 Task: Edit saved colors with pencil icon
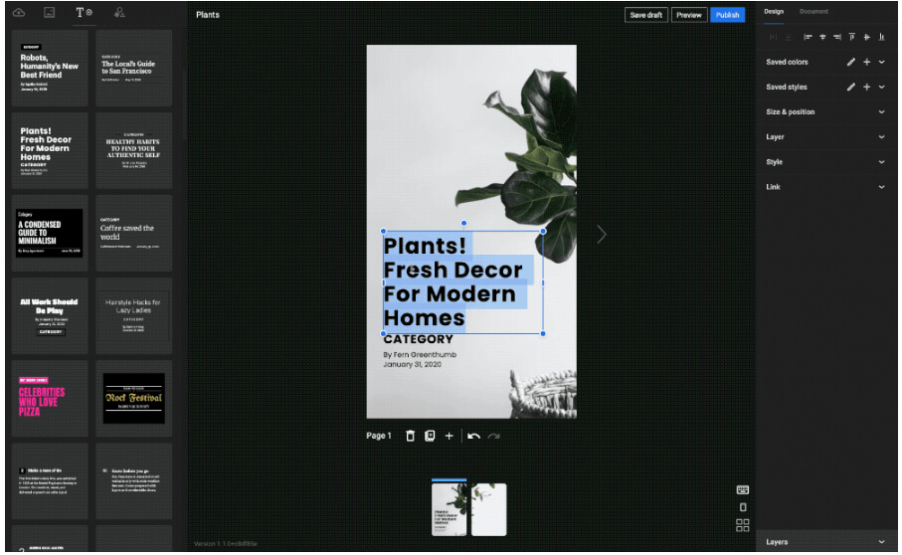click(x=851, y=62)
